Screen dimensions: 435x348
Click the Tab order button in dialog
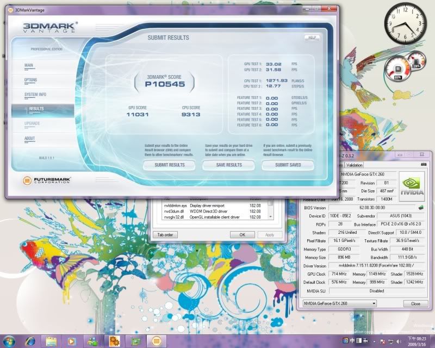165,235
